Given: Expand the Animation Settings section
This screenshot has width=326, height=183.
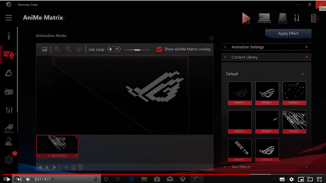Looking at the screenshot, I should 266,47.
